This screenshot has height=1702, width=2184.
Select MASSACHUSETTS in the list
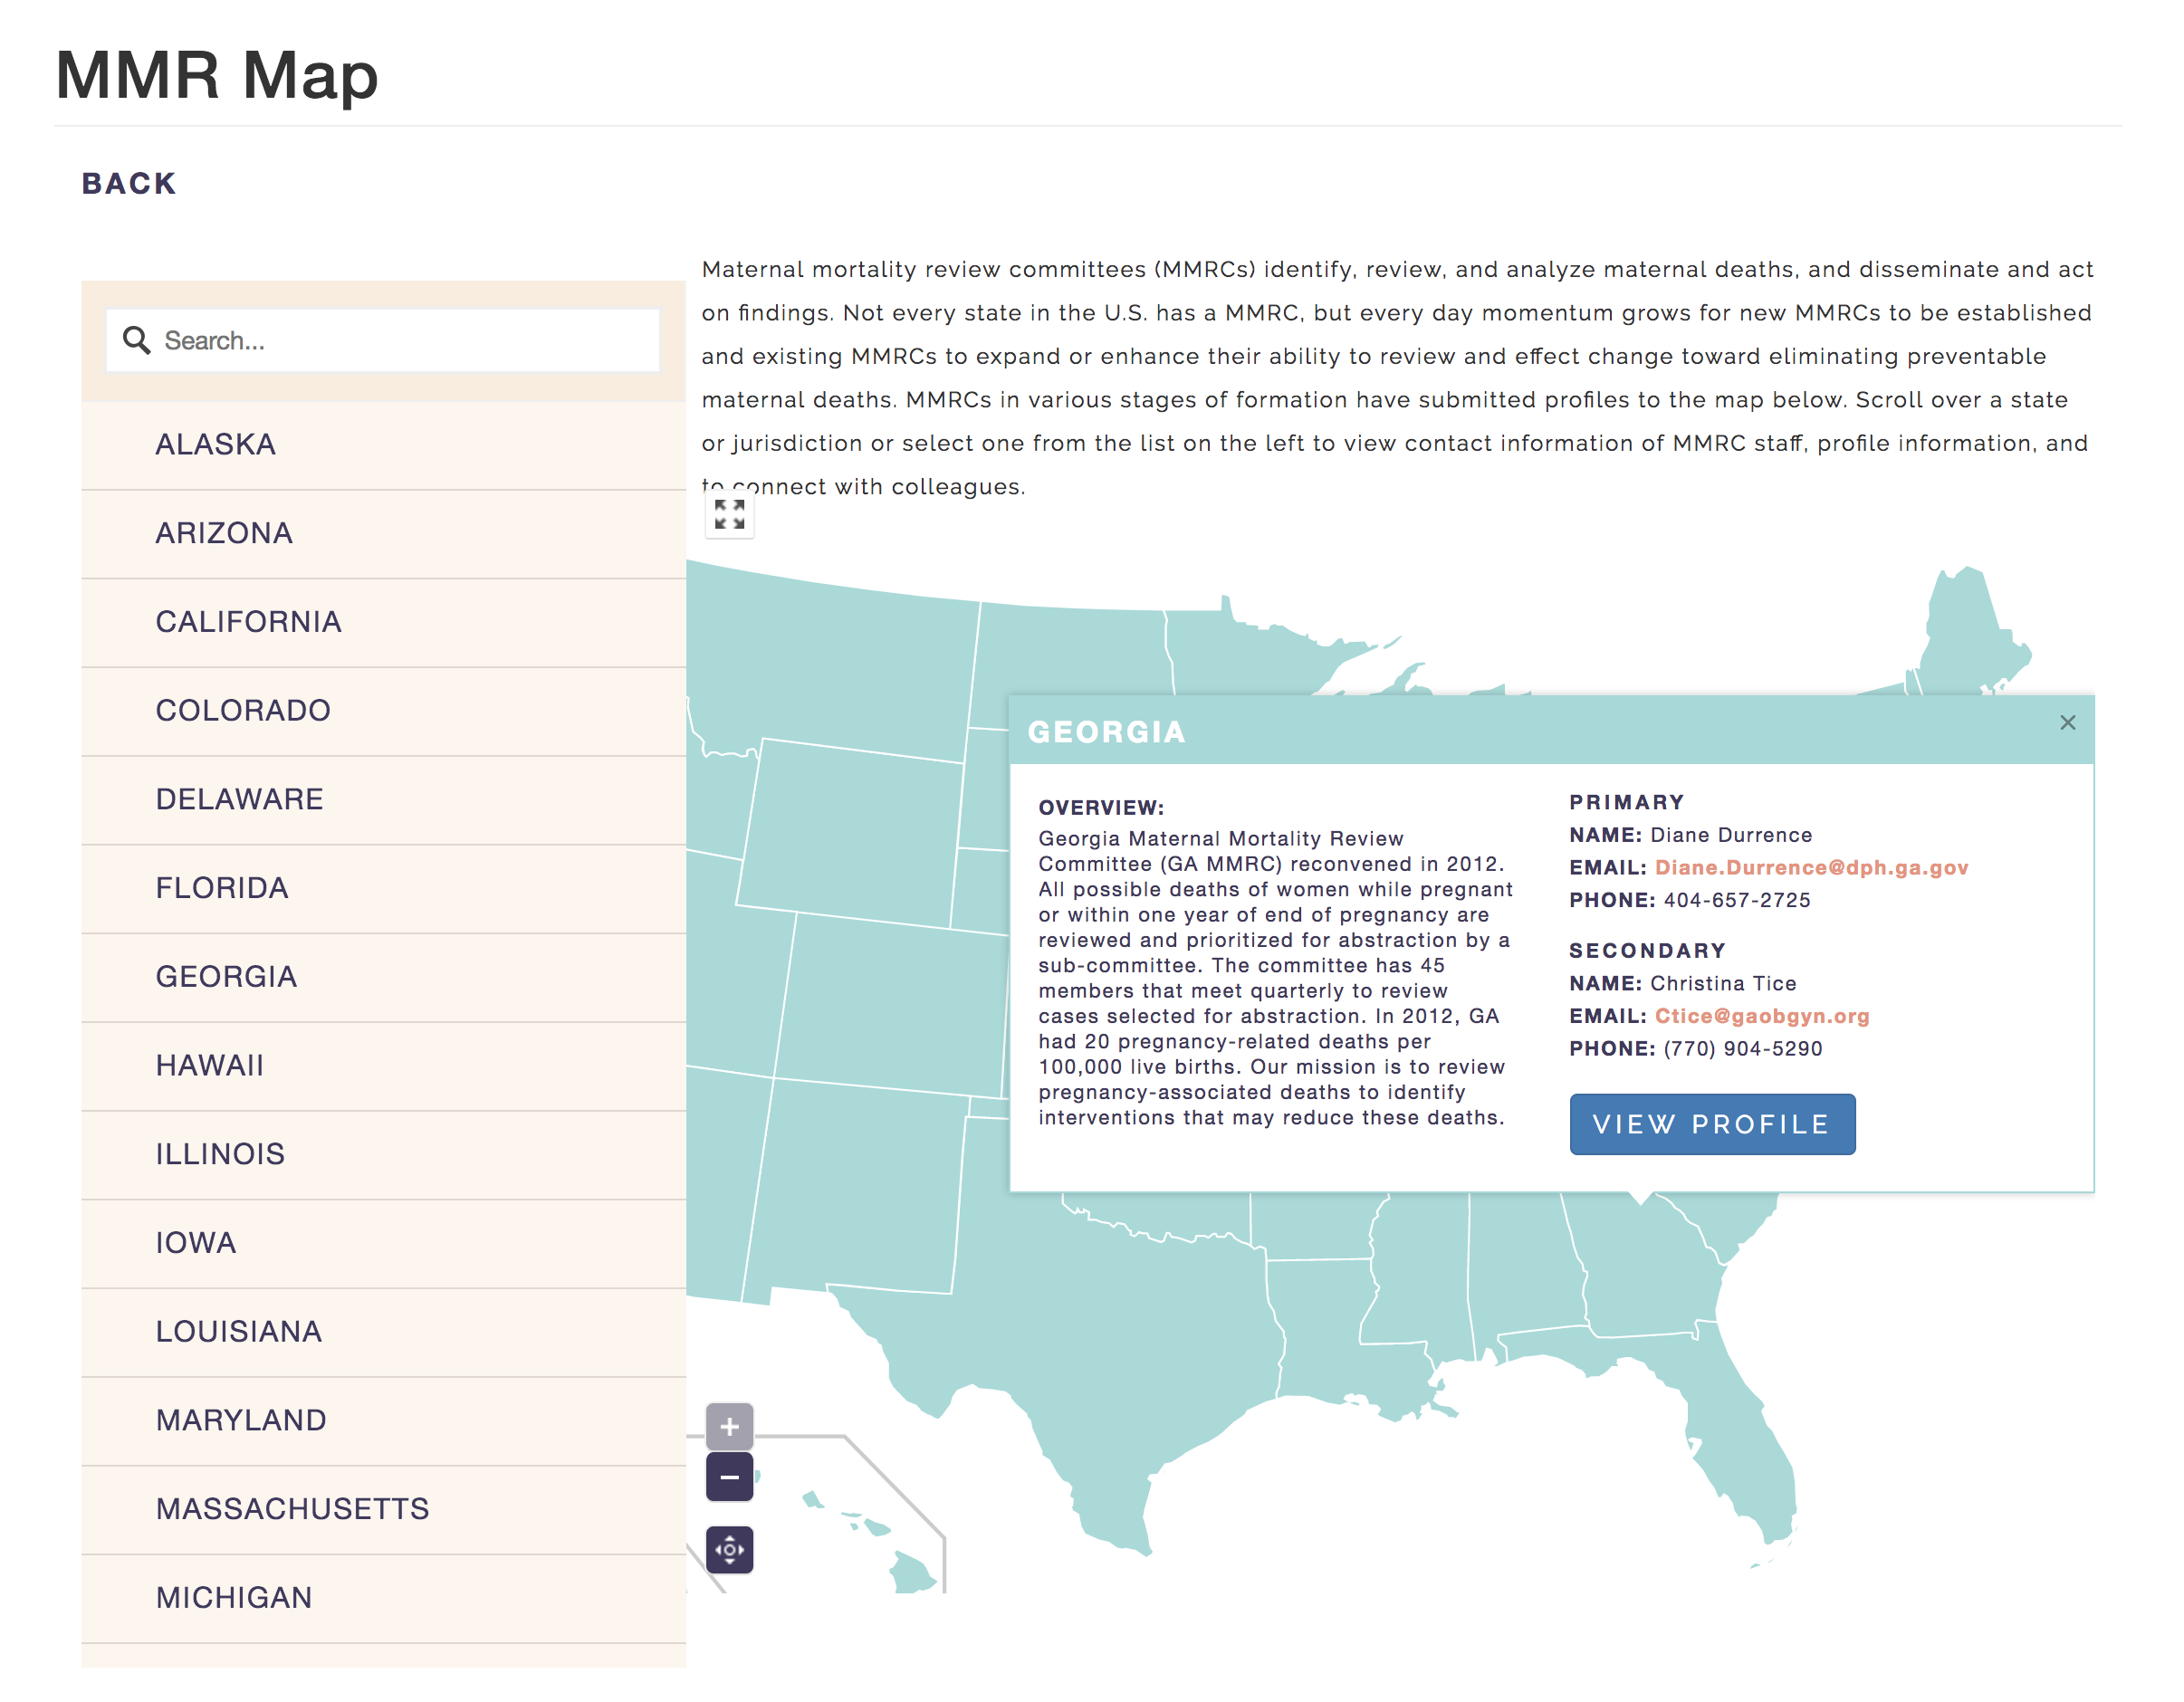pos(383,1509)
